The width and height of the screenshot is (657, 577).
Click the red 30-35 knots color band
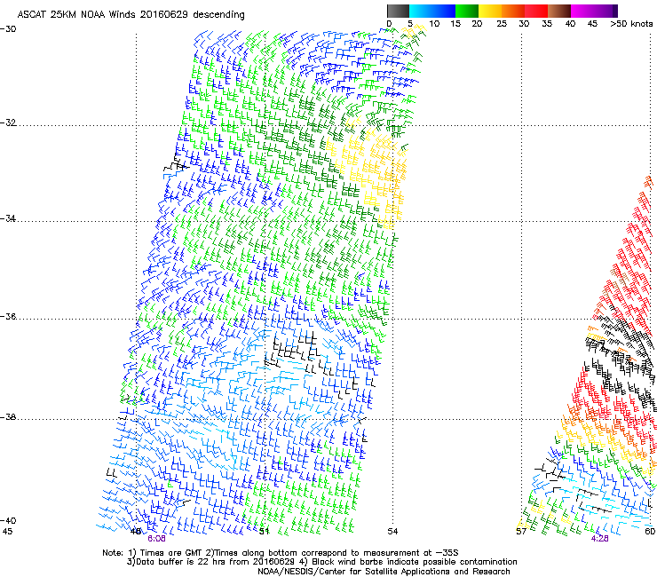pos(536,11)
